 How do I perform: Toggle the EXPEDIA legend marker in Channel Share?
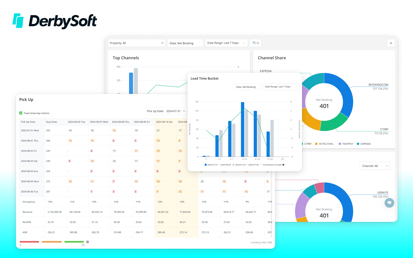pyautogui.click(x=358, y=144)
